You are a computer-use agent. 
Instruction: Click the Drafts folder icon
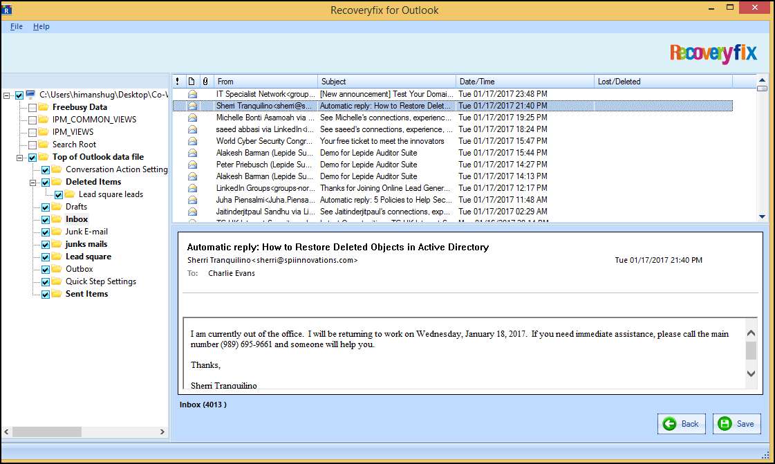57,206
